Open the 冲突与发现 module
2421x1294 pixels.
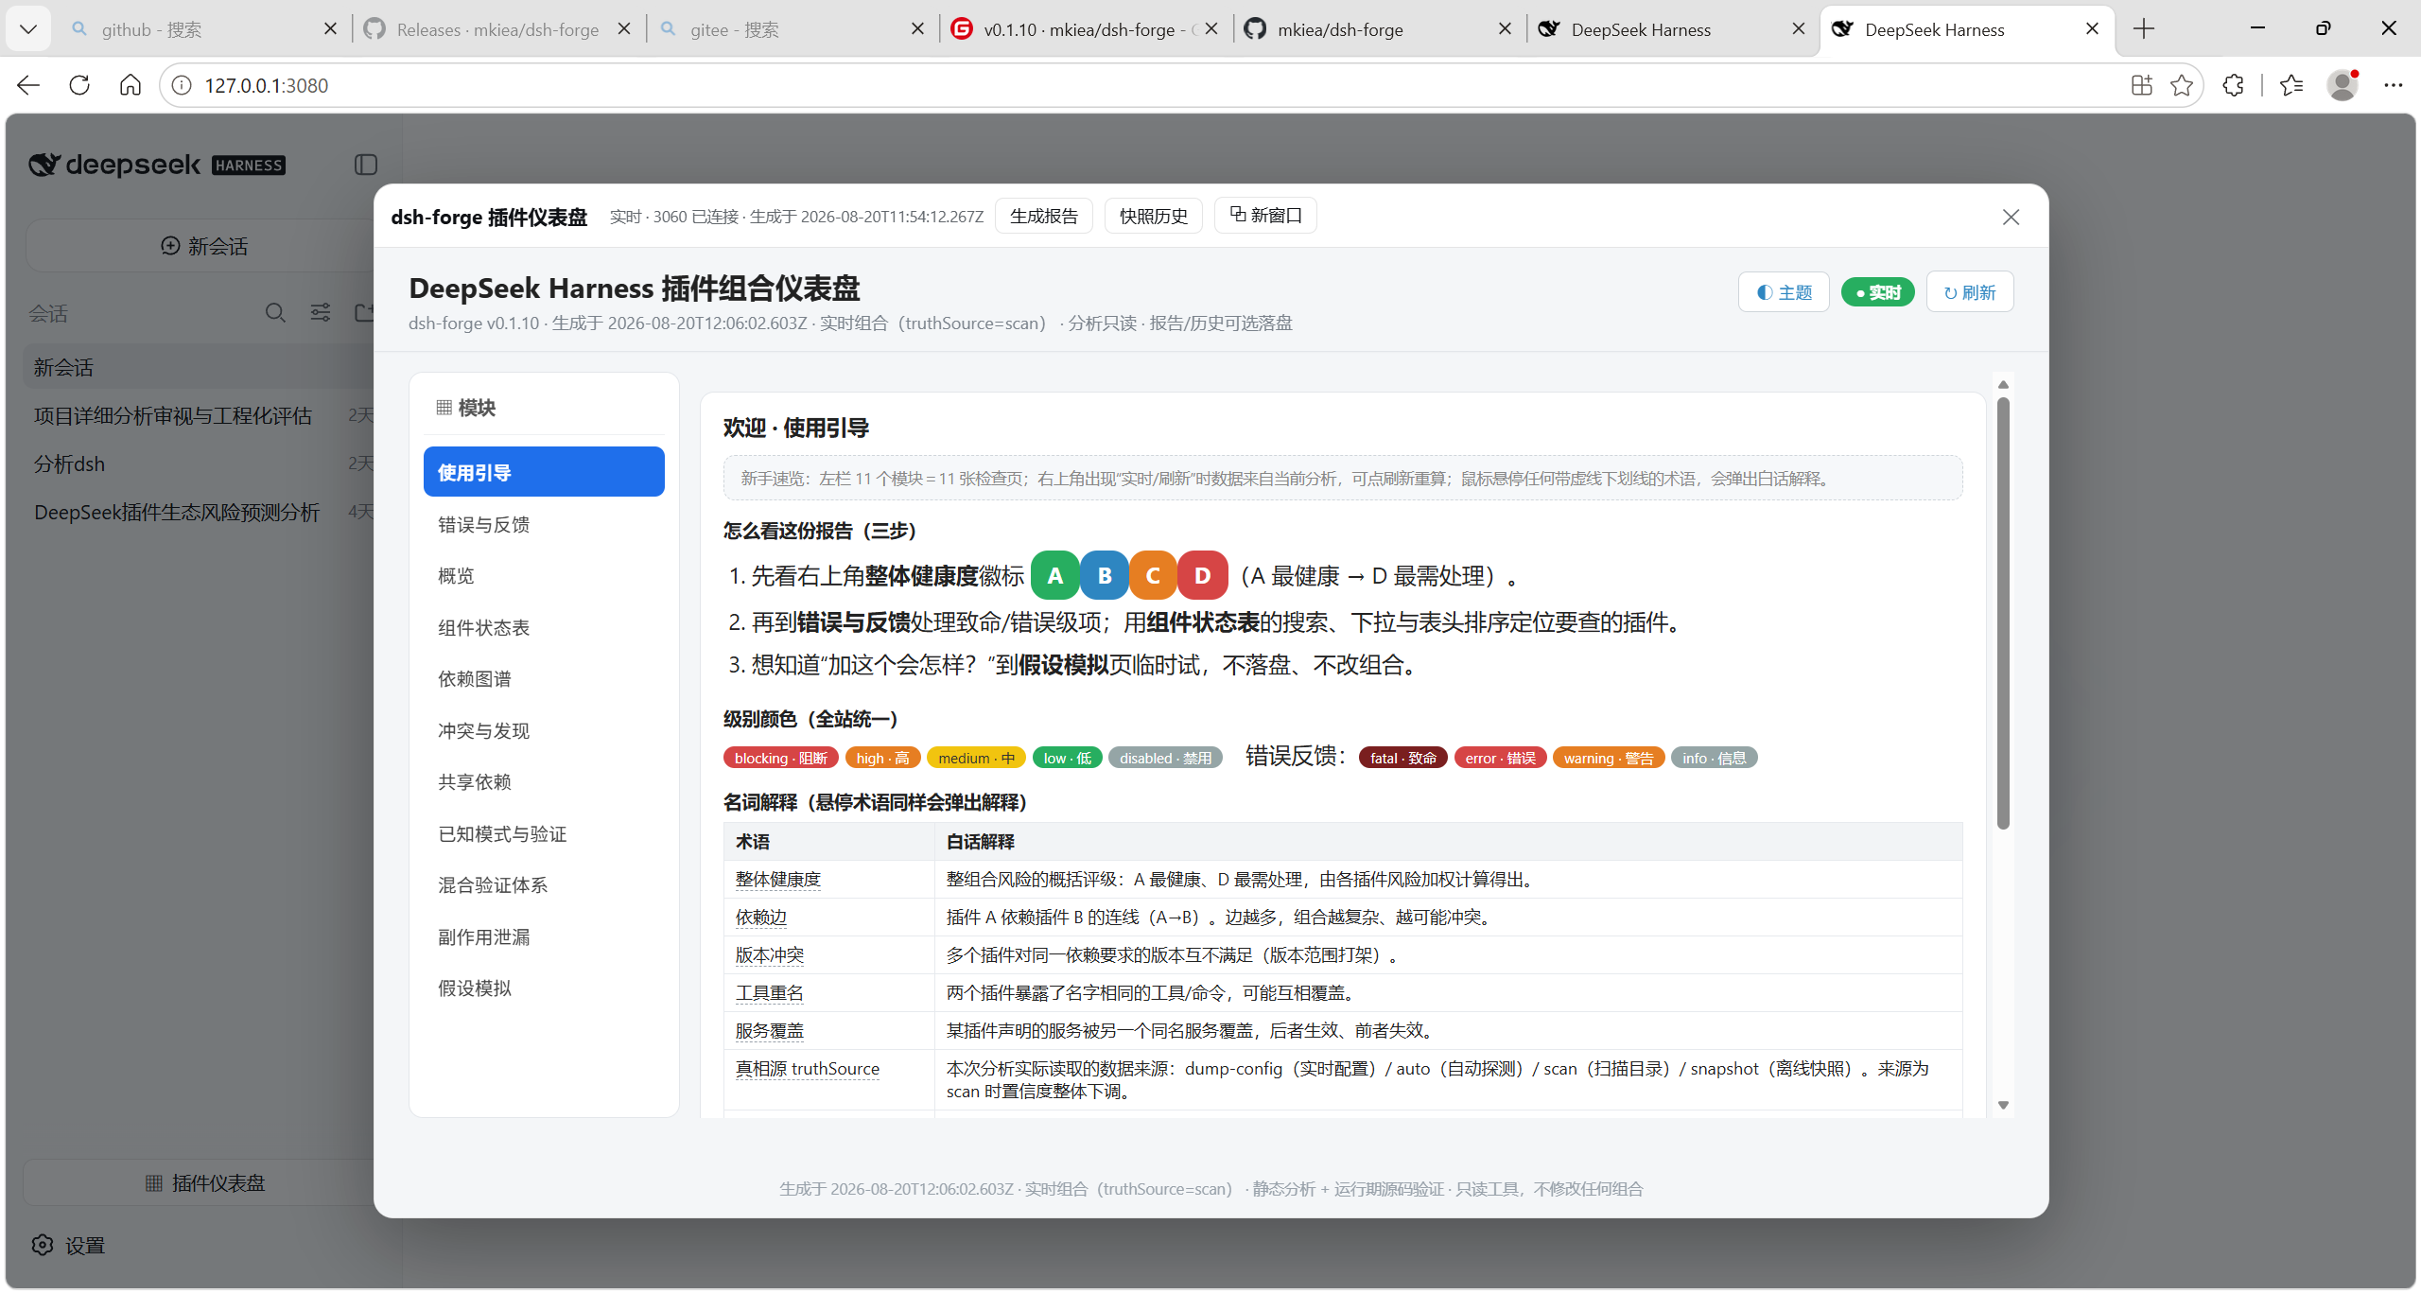pyautogui.click(x=544, y=730)
